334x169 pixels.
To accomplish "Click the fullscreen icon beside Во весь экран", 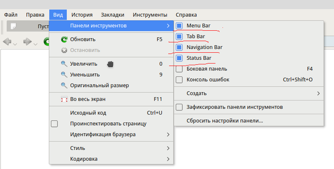I will (64, 99).
